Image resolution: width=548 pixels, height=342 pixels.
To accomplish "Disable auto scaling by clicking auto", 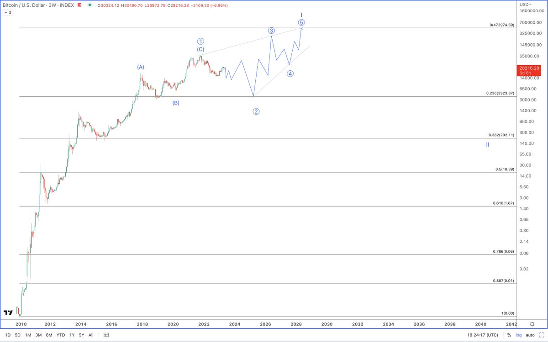I will [530, 335].
